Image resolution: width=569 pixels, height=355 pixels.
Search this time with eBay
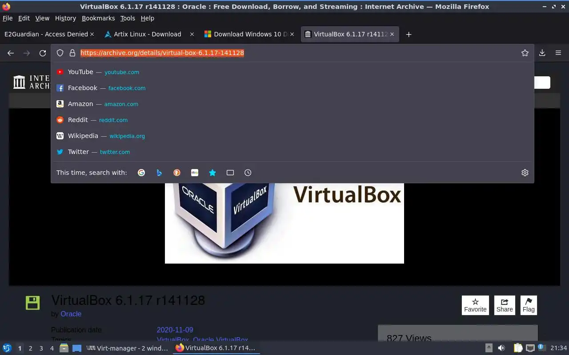point(195,173)
